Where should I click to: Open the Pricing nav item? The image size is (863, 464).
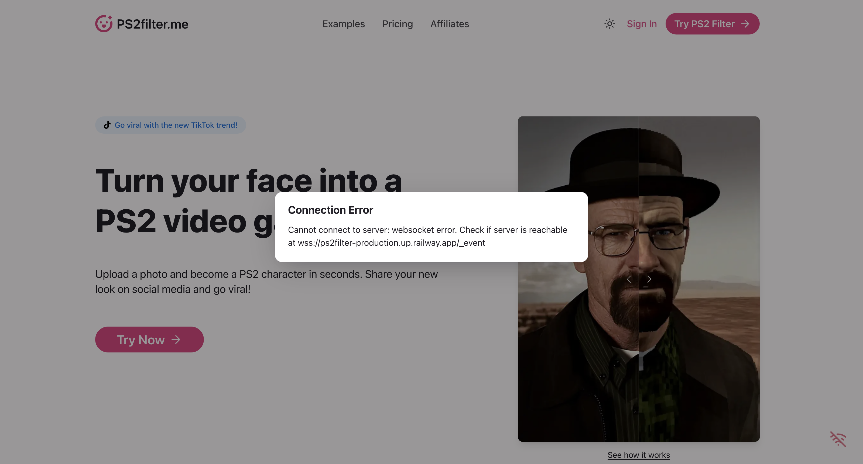pos(397,24)
